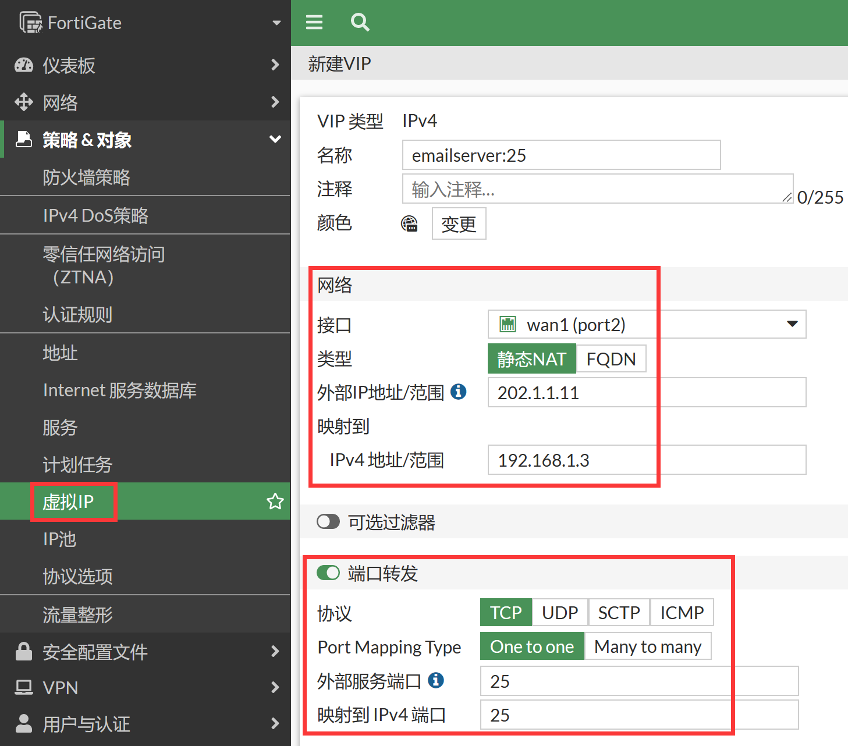The width and height of the screenshot is (848, 746).
Task: Click the 安全配置文件 lock icon
Action: point(24,652)
